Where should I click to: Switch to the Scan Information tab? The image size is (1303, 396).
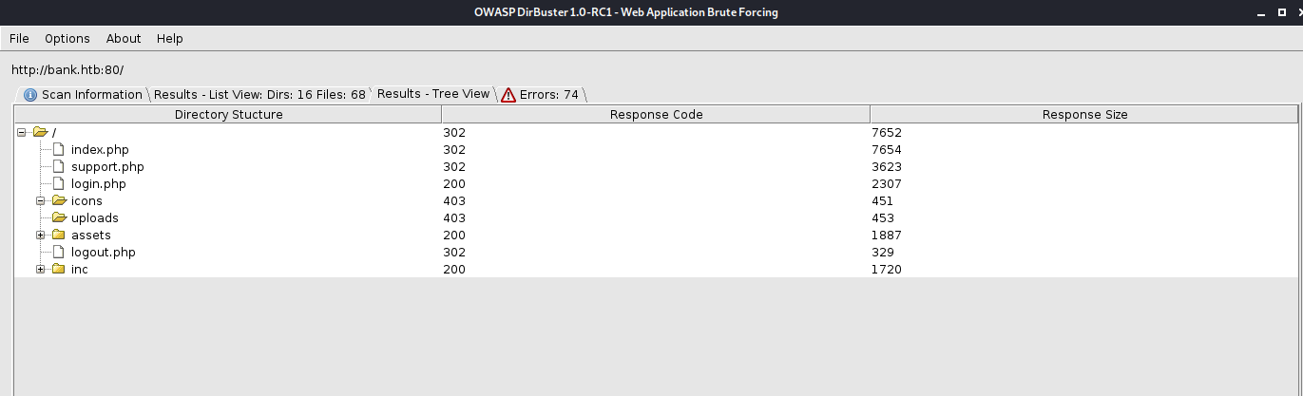pyautogui.click(x=84, y=94)
